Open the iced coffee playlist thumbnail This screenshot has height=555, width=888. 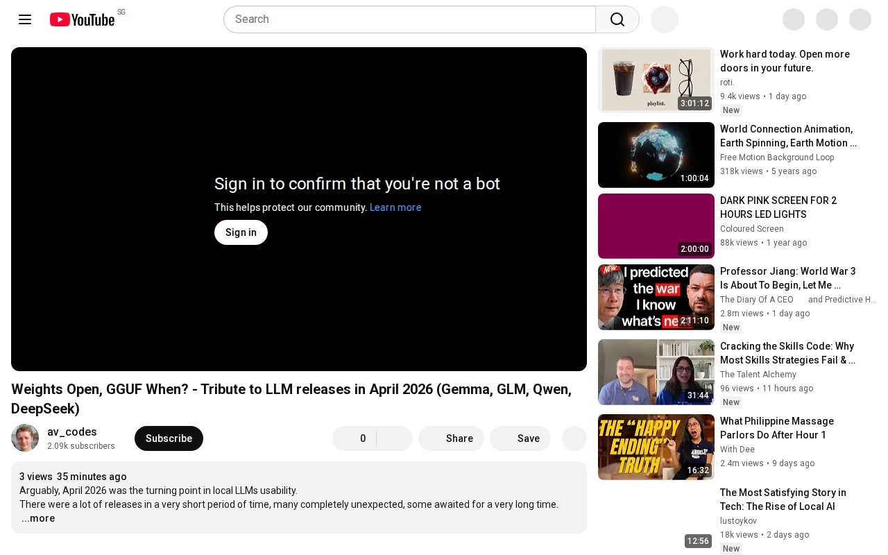pos(656,80)
